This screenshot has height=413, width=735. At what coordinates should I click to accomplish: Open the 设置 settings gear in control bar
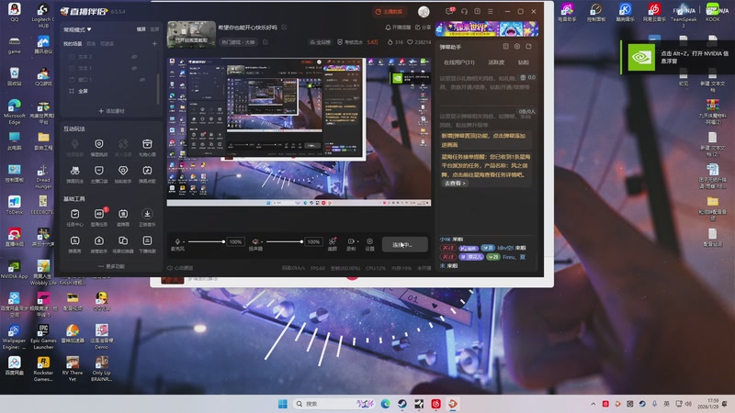pyautogui.click(x=369, y=244)
